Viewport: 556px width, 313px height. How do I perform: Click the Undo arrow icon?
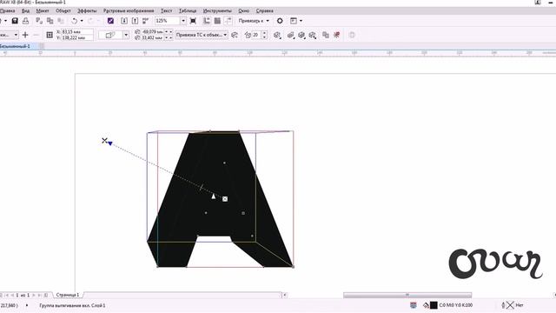(x=74, y=21)
